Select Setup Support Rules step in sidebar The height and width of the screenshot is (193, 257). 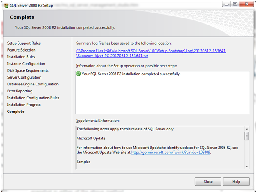[x=24, y=43]
